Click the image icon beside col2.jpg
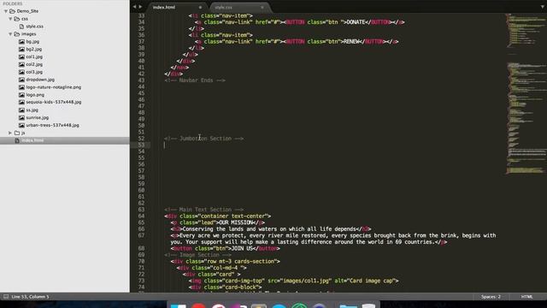 pos(21,65)
